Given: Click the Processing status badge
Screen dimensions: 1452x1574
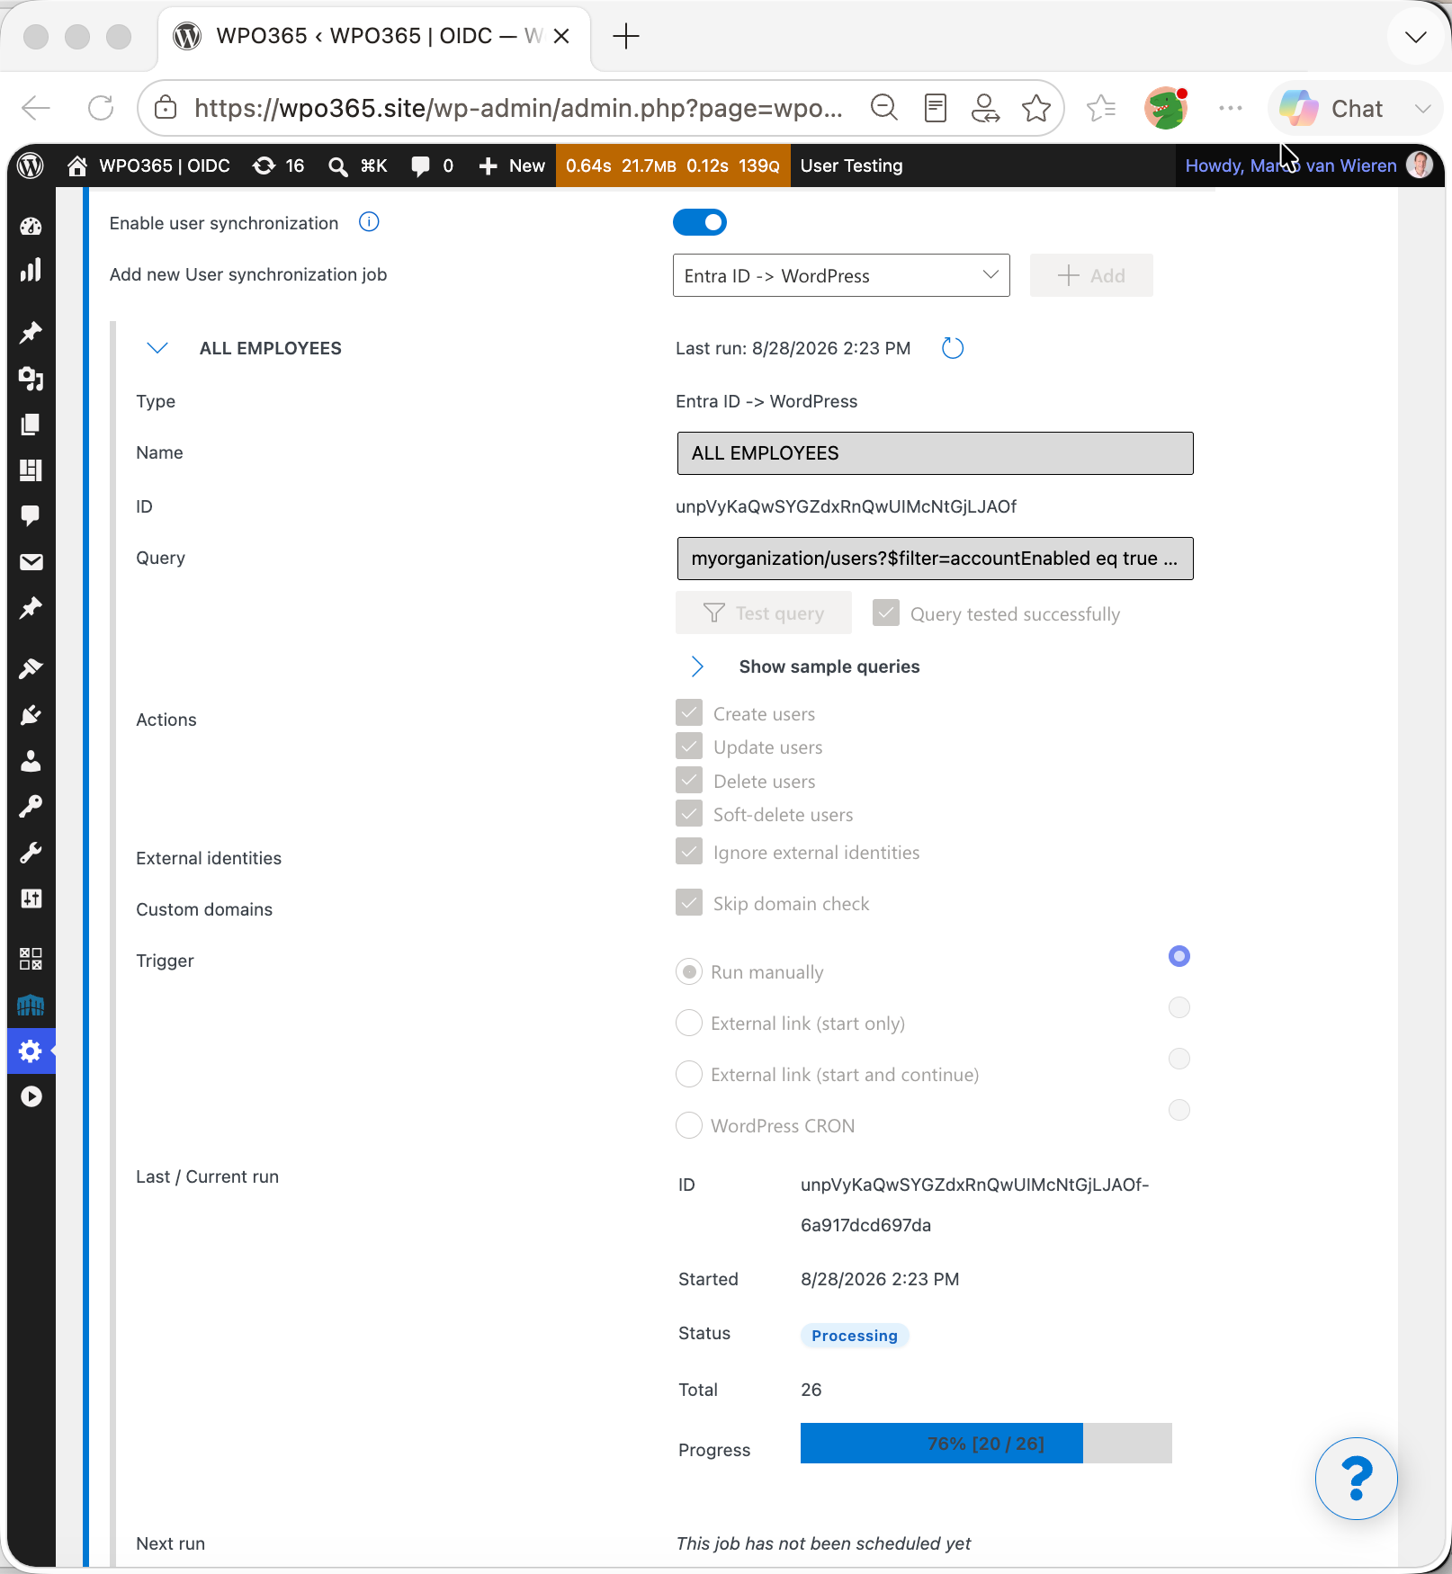Looking at the screenshot, I should [x=855, y=1336].
